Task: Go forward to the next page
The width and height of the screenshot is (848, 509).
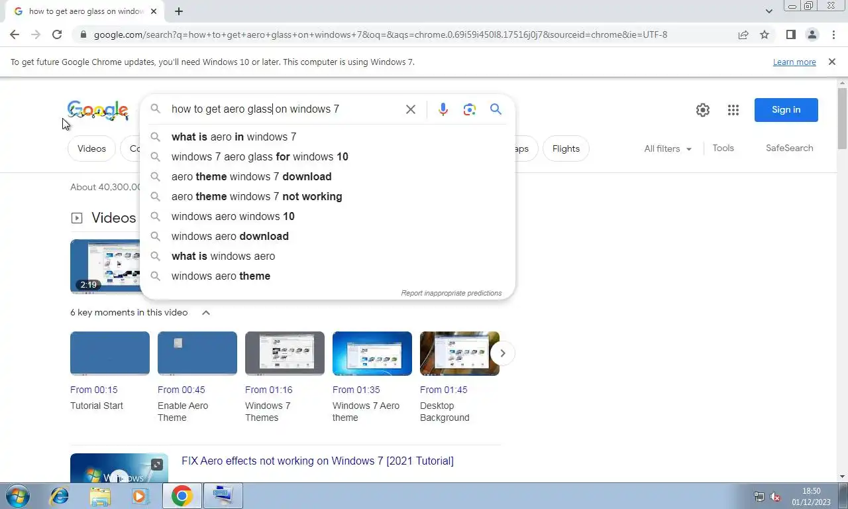Action: [x=36, y=34]
